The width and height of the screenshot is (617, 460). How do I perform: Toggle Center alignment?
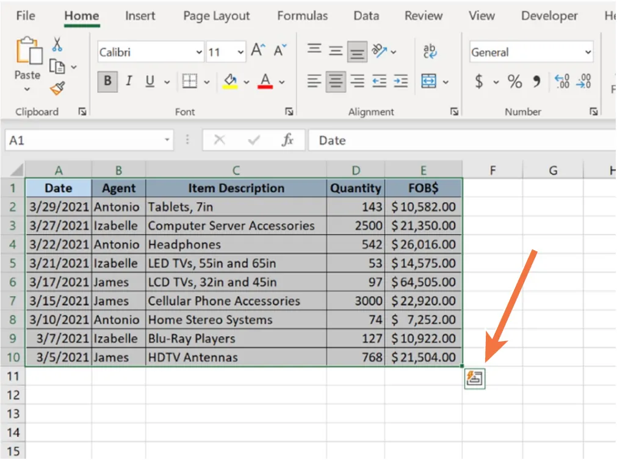(335, 81)
